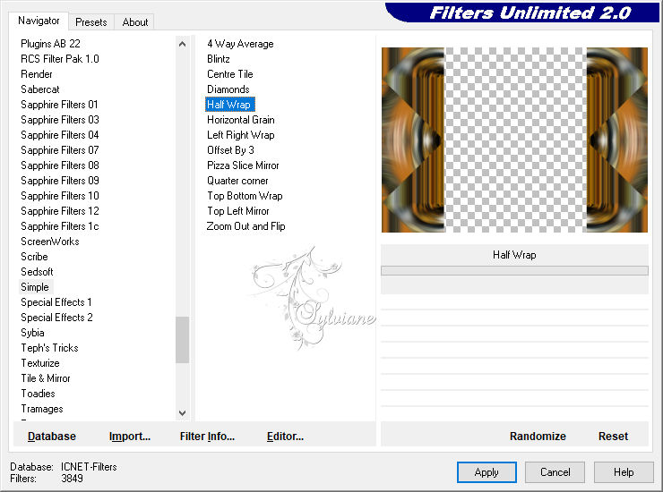Select Sapphire Filters 03
663x492 pixels.
pos(60,120)
